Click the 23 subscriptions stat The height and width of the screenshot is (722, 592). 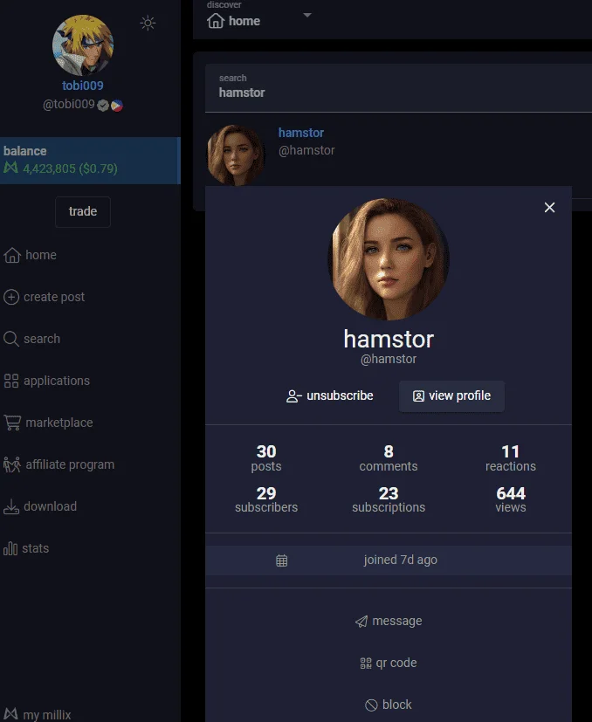pos(389,499)
